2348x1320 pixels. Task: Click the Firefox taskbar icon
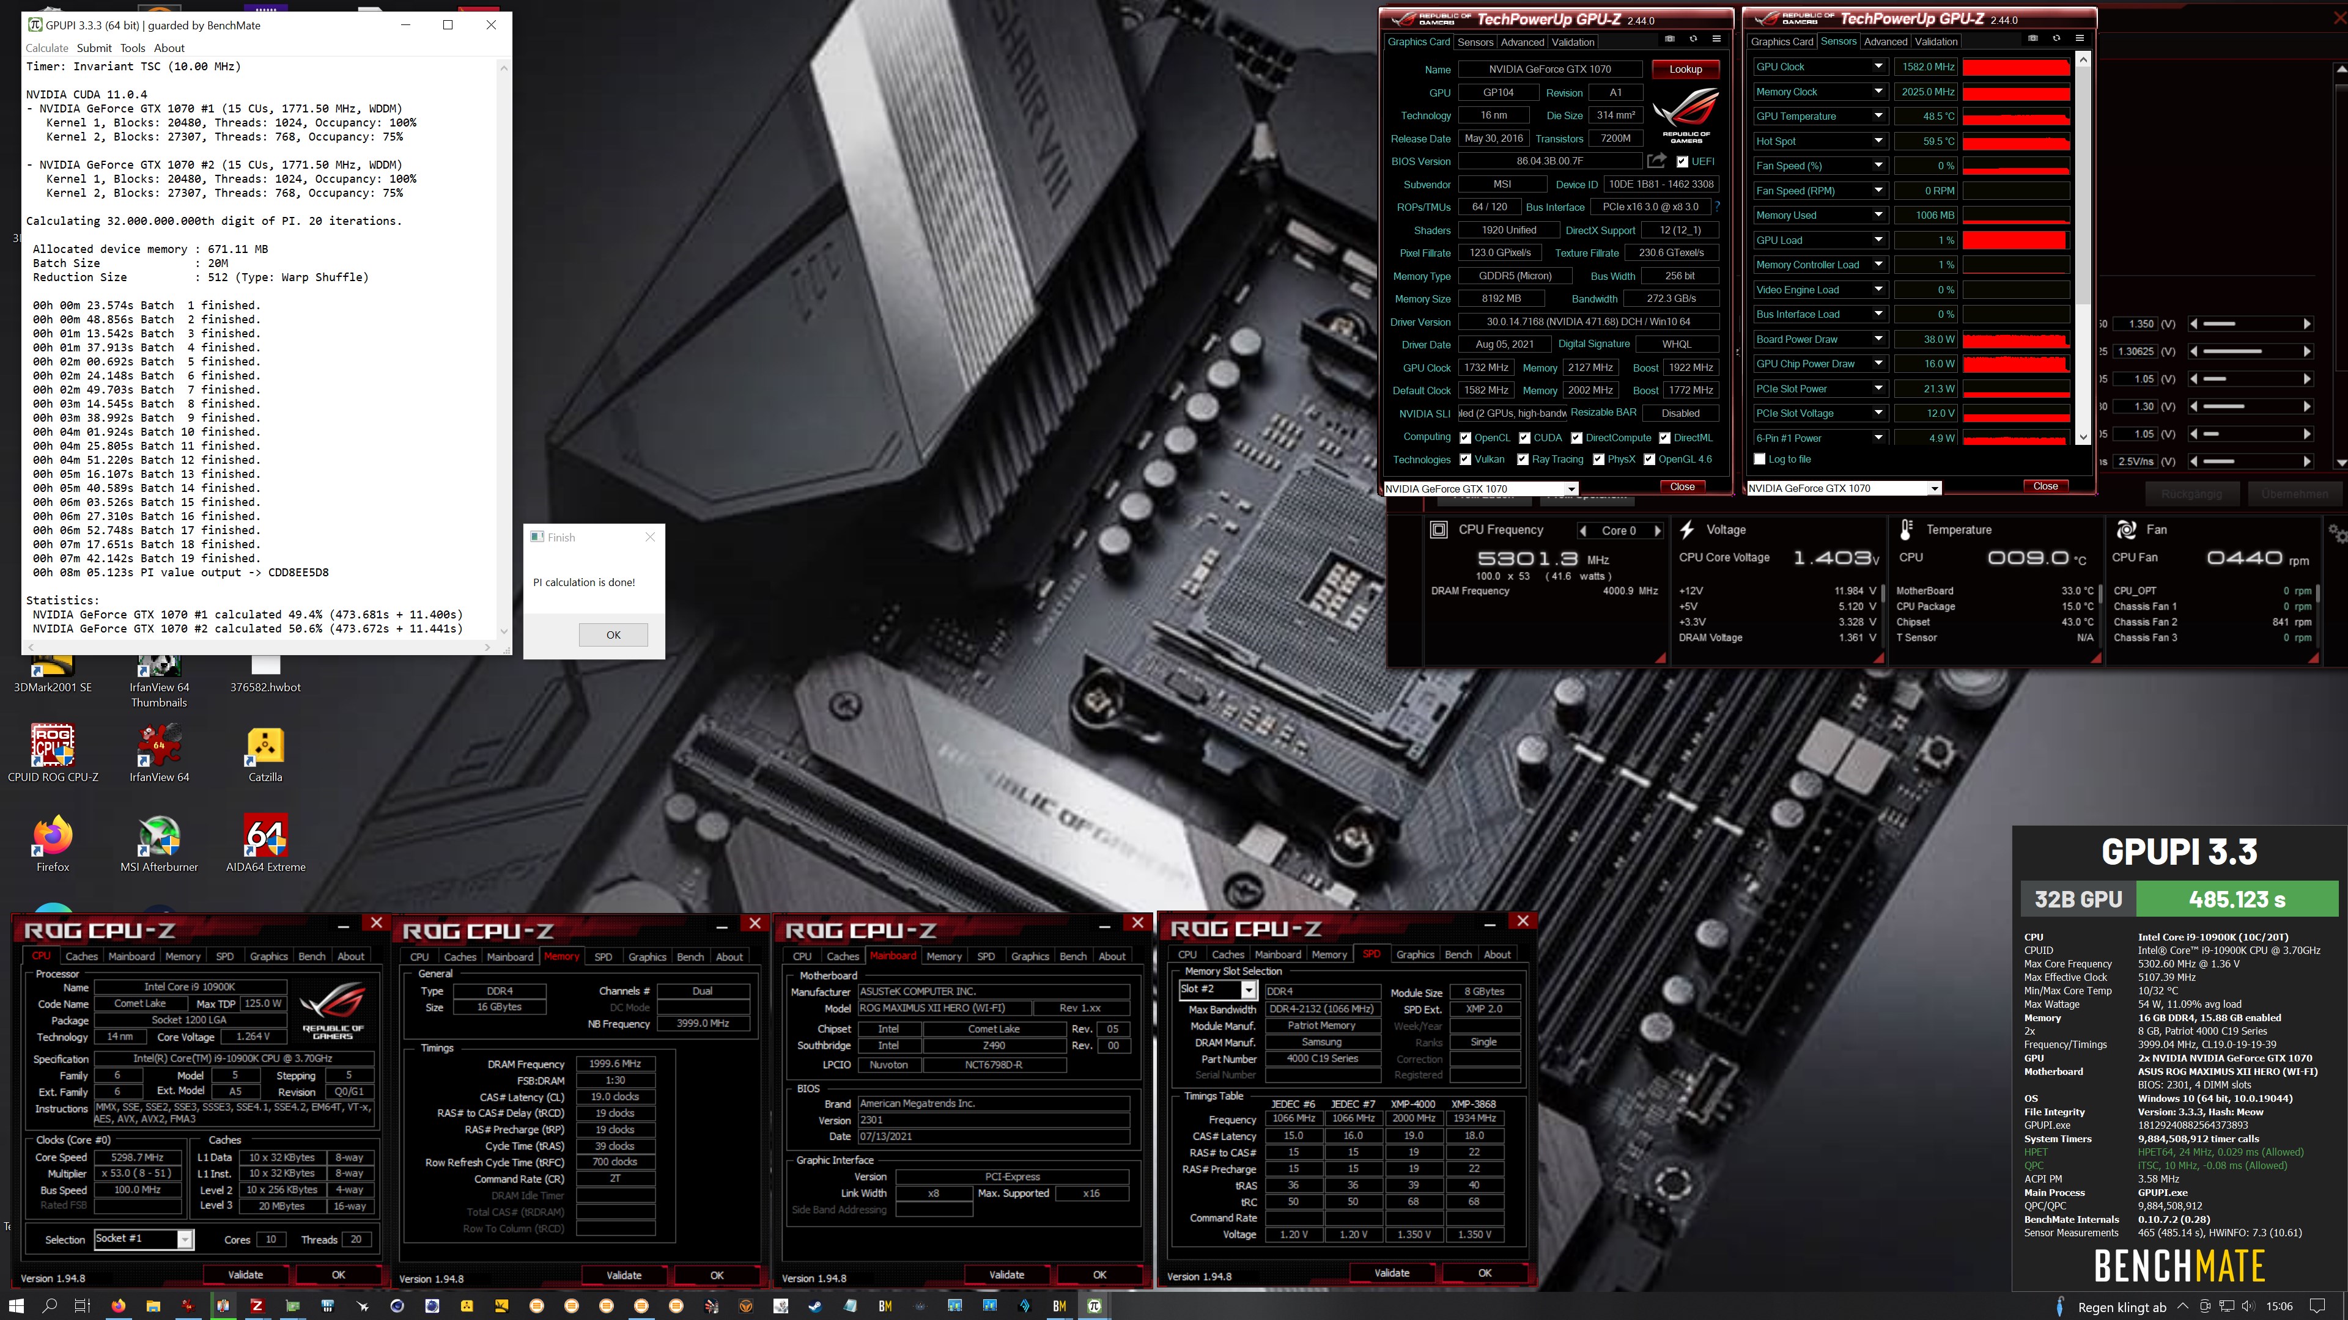pyautogui.click(x=119, y=1305)
